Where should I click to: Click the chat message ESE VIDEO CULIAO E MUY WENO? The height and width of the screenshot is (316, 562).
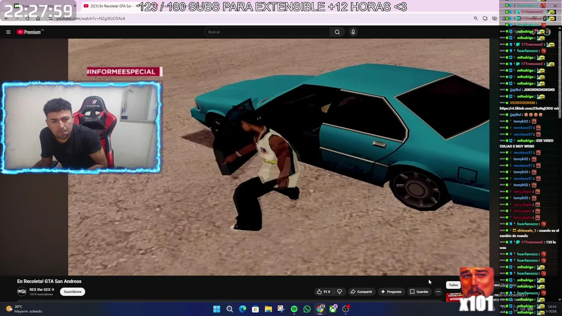(527, 144)
